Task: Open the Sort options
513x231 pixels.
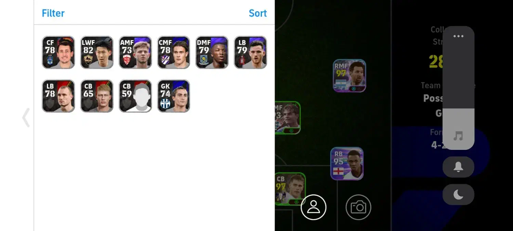Action: pyautogui.click(x=258, y=13)
